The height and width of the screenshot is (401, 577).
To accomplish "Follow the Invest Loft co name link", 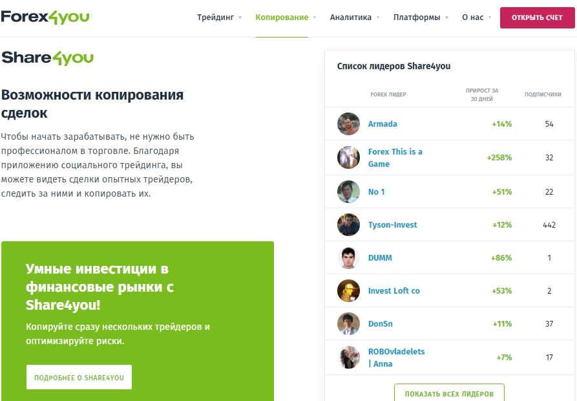I will pos(393,290).
